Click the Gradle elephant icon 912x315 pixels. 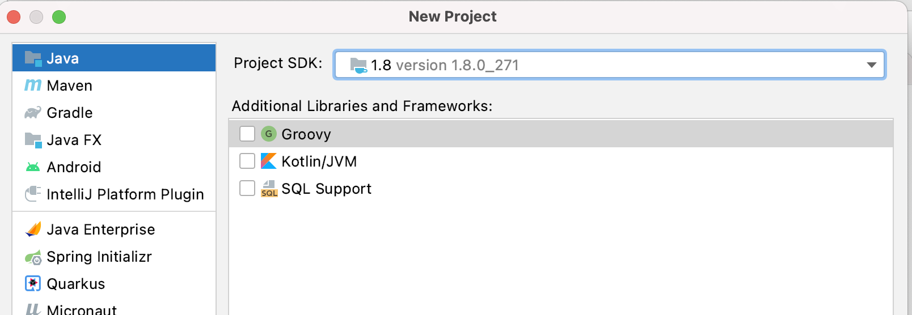[x=33, y=112]
